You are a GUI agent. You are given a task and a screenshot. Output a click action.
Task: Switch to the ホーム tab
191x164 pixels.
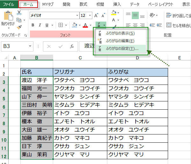point(28,4)
